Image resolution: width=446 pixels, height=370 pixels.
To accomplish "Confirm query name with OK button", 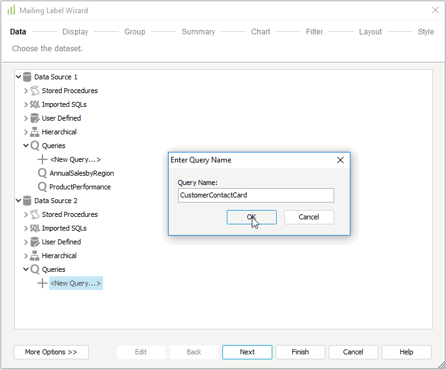I will point(251,217).
